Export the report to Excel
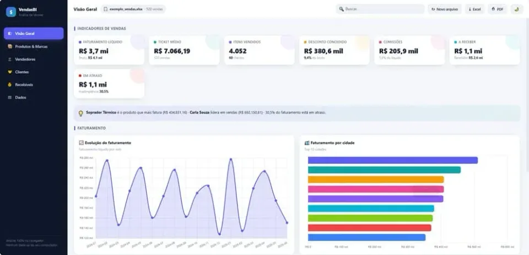This screenshot has height=255, width=529. [x=474, y=9]
